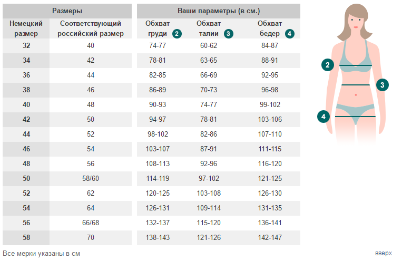The height and width of the screenshot is (260, 402).
Task: Click the number 2 badge beside Обхват груди
Action: coord(177,34)
